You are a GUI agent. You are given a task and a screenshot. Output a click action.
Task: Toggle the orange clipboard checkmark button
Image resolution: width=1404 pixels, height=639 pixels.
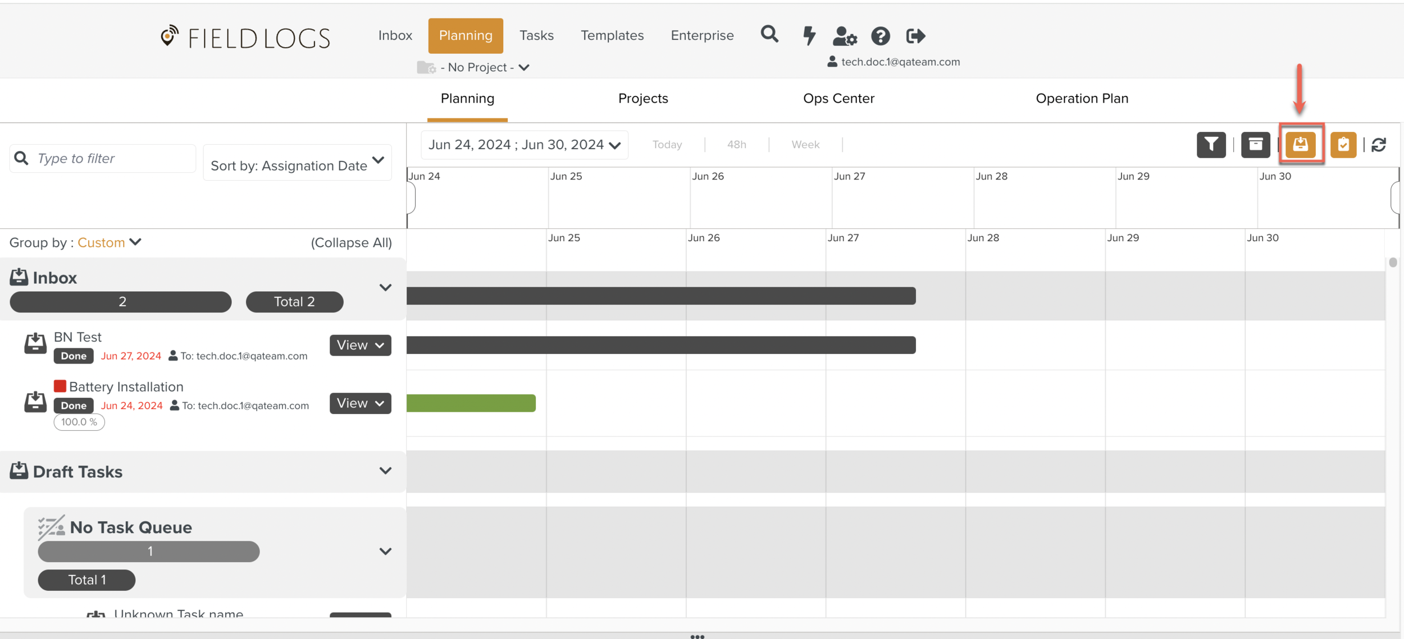coord(1343,145)
